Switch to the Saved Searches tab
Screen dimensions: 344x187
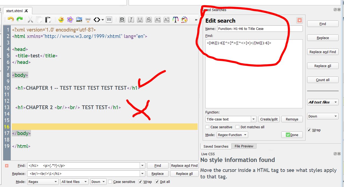pos(216,146)
